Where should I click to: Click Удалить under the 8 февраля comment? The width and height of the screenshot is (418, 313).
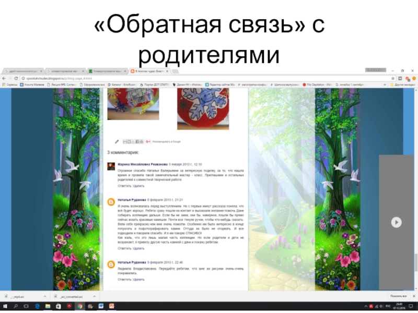(x=138, y=249)
